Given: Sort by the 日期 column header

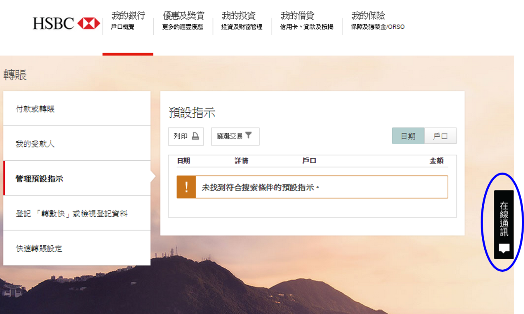Looking at the screenshot, I should (x=183, y=161).
